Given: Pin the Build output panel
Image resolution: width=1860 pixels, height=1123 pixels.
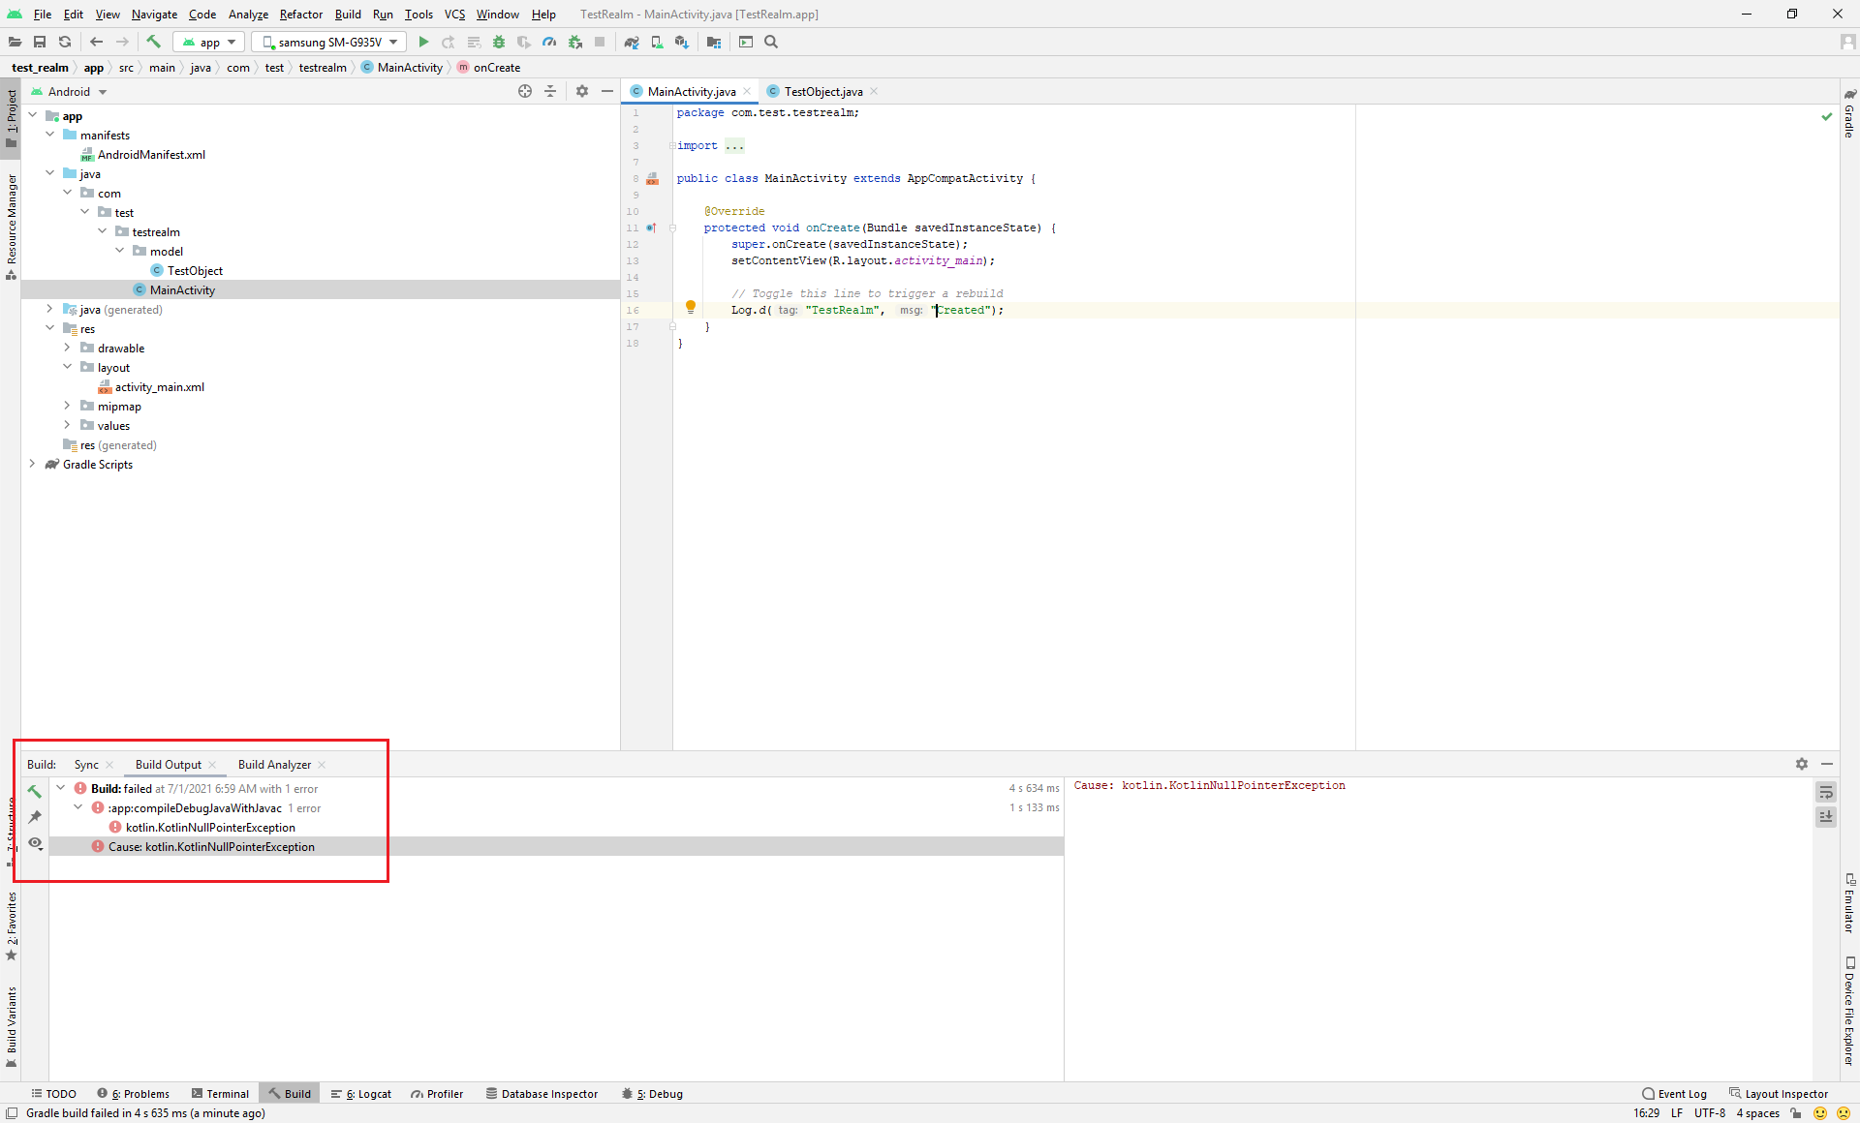Looking at the screenshot, I should pyautogui.click(x=36, y=817).
